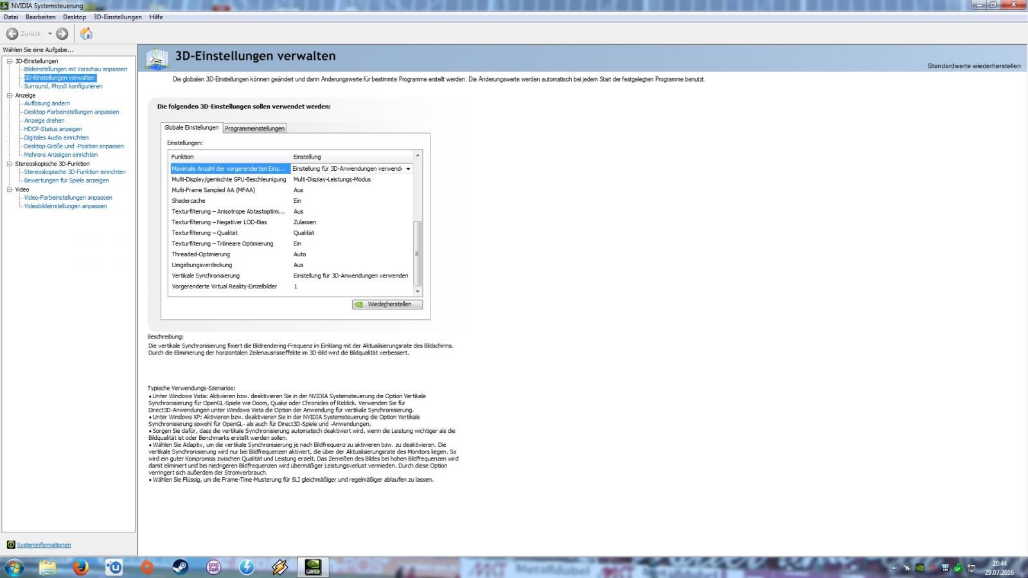Click the Funktion column header

pyautogui.click(x=229, y=157)
